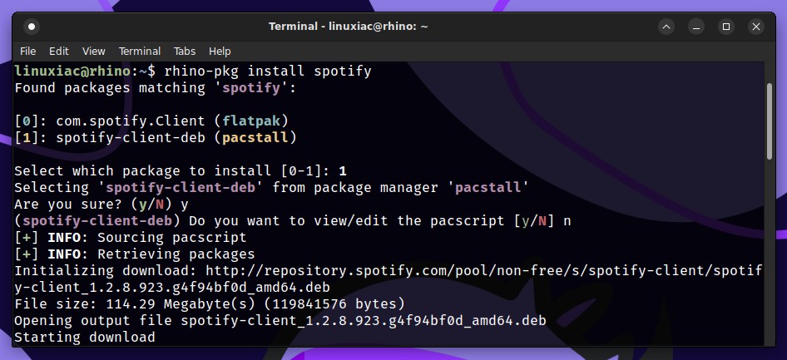The image size is (787, 360).
Task: Click the com.spotify.Client flatpak entry line
Action: (x=152, y=121)
